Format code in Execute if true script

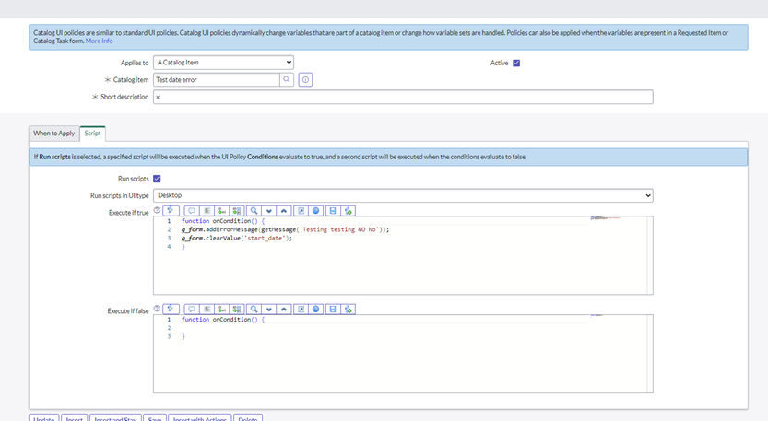click(x=207, y=210)
